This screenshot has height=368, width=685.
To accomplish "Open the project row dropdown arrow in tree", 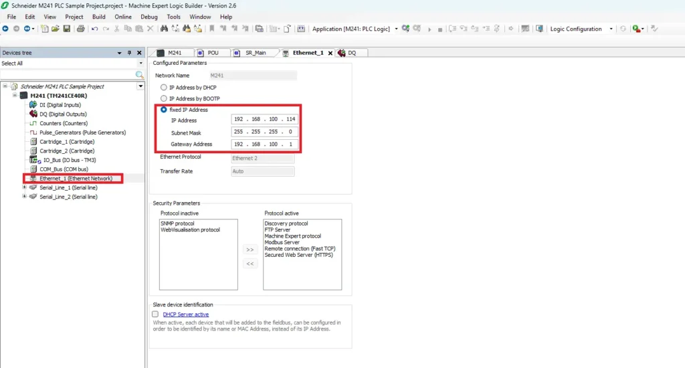I will pos(140,86).
